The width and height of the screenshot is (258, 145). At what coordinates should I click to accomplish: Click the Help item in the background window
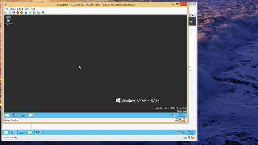click(x=191, y=21)
